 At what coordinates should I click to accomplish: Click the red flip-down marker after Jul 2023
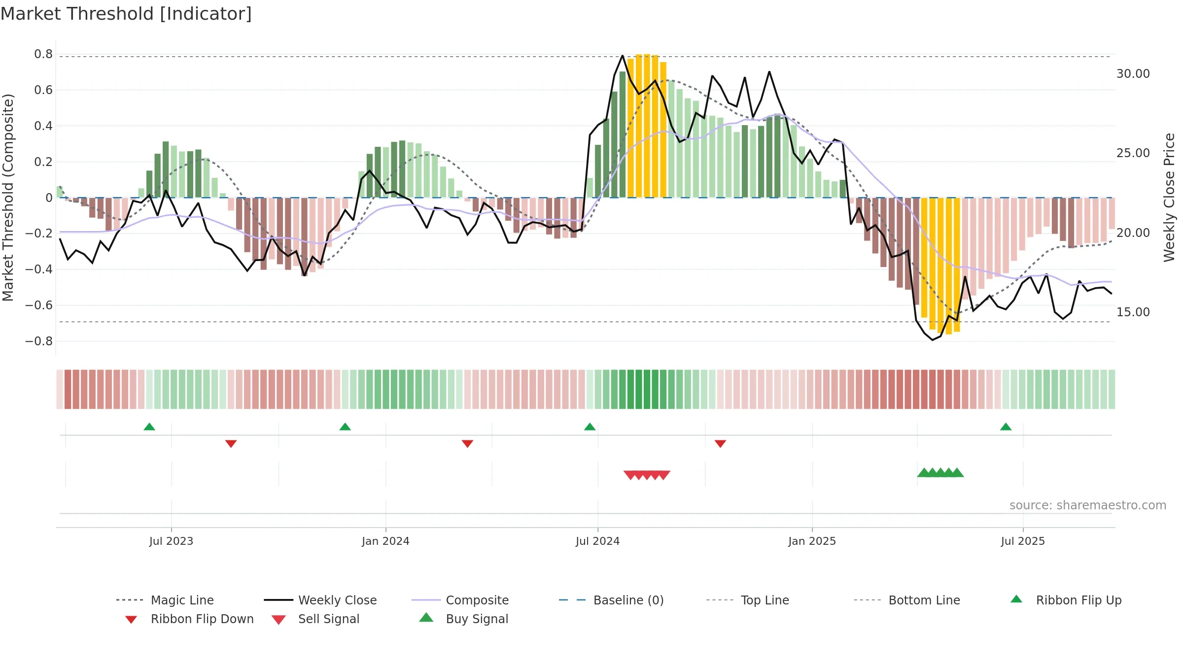click(231, 444)
